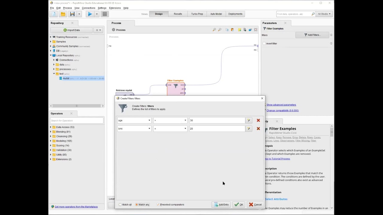Open the File menu

click(52, 8)
